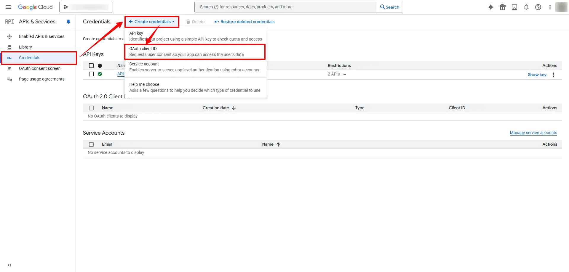Toggle the API key row checkbox

(91, 74)
